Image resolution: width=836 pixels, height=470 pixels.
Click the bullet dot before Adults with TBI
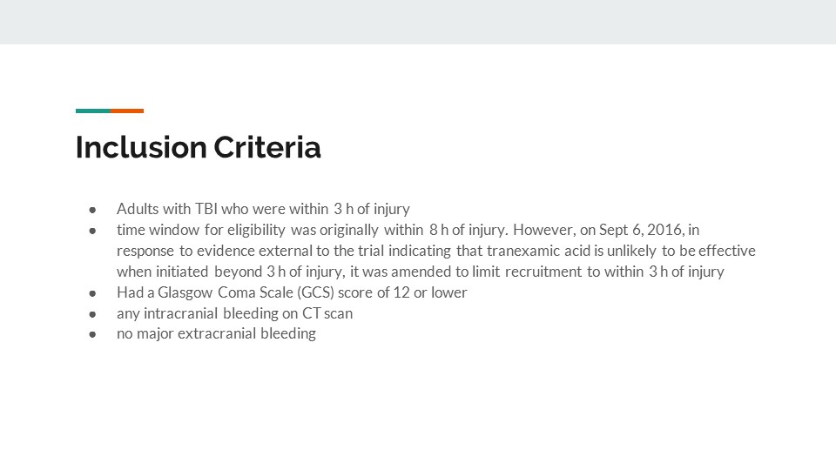[93, 210]
